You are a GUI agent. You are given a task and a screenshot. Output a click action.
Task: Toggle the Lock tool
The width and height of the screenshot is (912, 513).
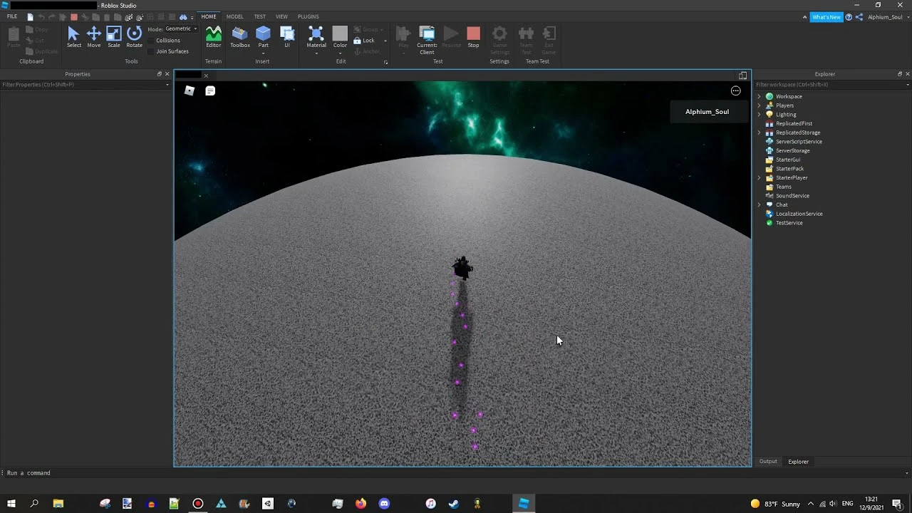point(363,41)
